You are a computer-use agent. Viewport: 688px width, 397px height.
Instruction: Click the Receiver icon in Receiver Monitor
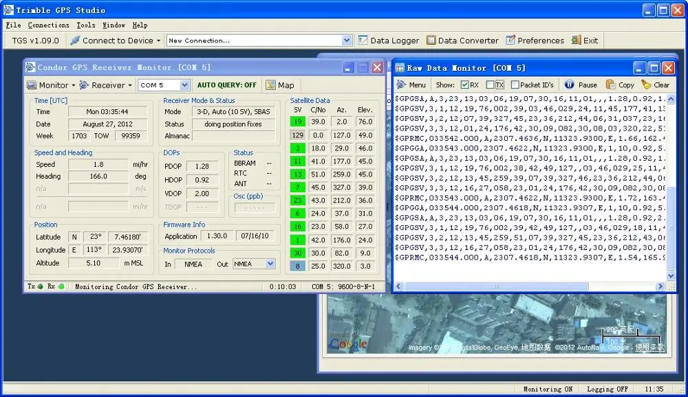84,85
